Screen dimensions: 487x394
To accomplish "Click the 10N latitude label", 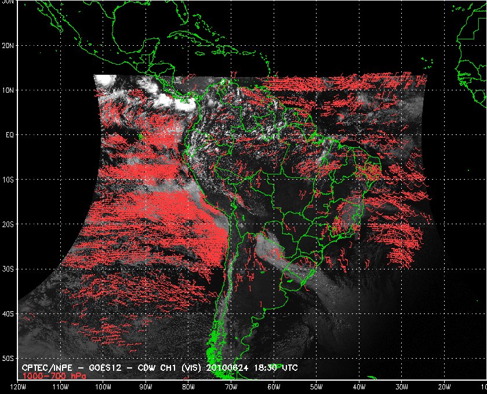I will click(8, 90).
